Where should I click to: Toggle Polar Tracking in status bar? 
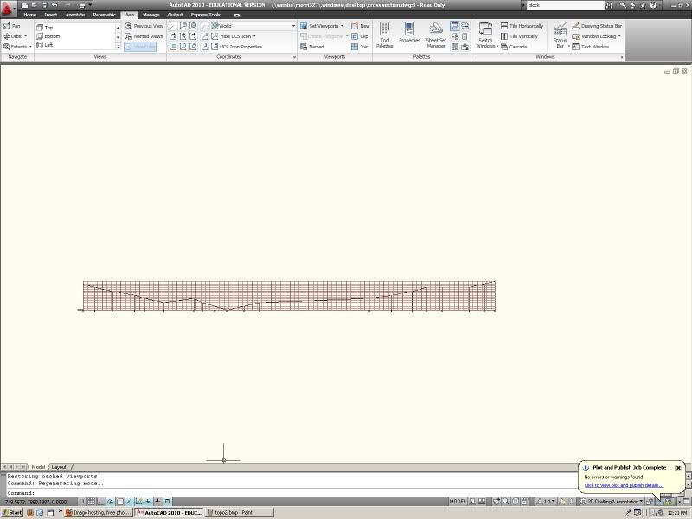(x=111, y=502)
